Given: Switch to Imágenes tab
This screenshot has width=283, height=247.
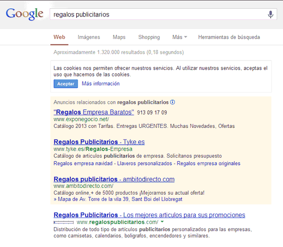Looking at the screenshot, I should tap(89, 37).
